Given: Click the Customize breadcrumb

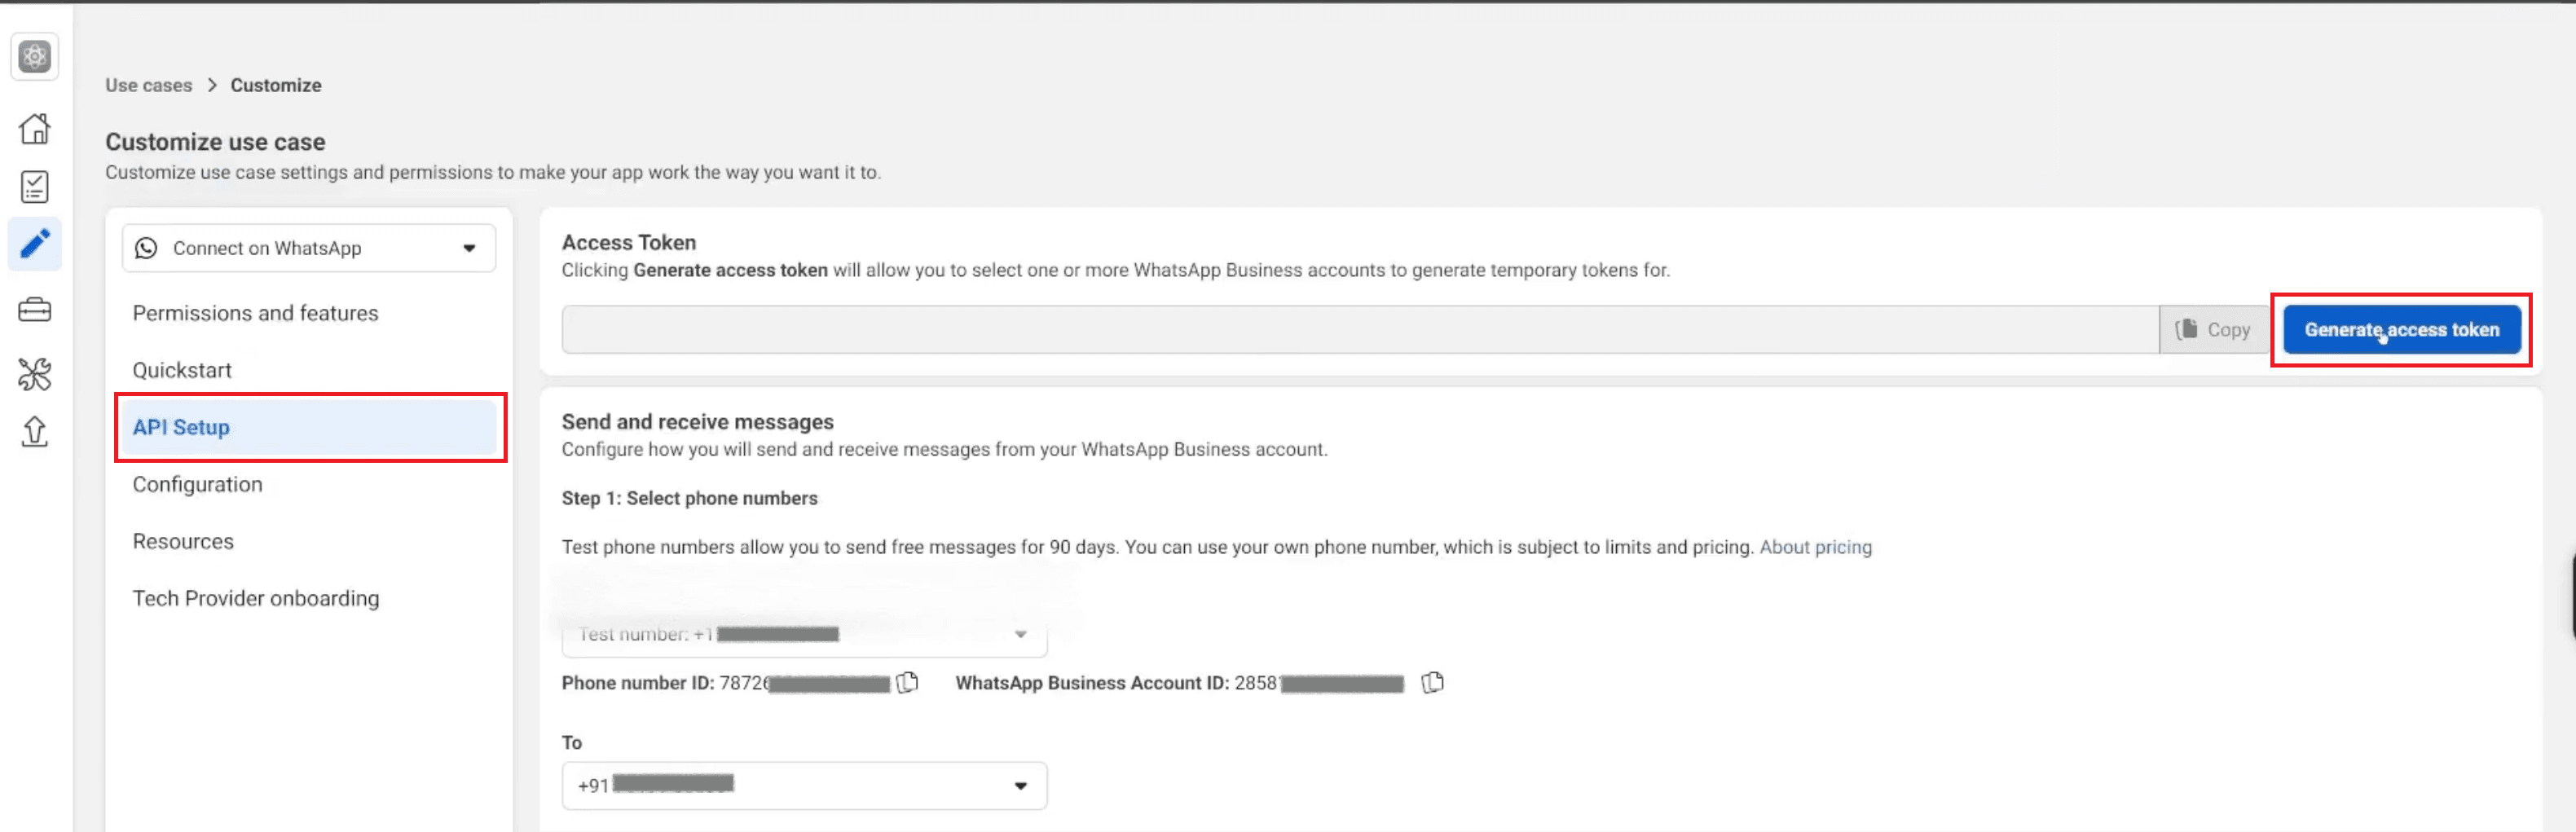Looking at the screenshot, I should 276,85.
